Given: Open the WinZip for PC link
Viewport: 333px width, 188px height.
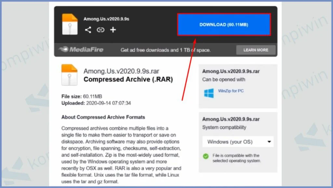Looking at the screenshot, I should pos(231,91).
